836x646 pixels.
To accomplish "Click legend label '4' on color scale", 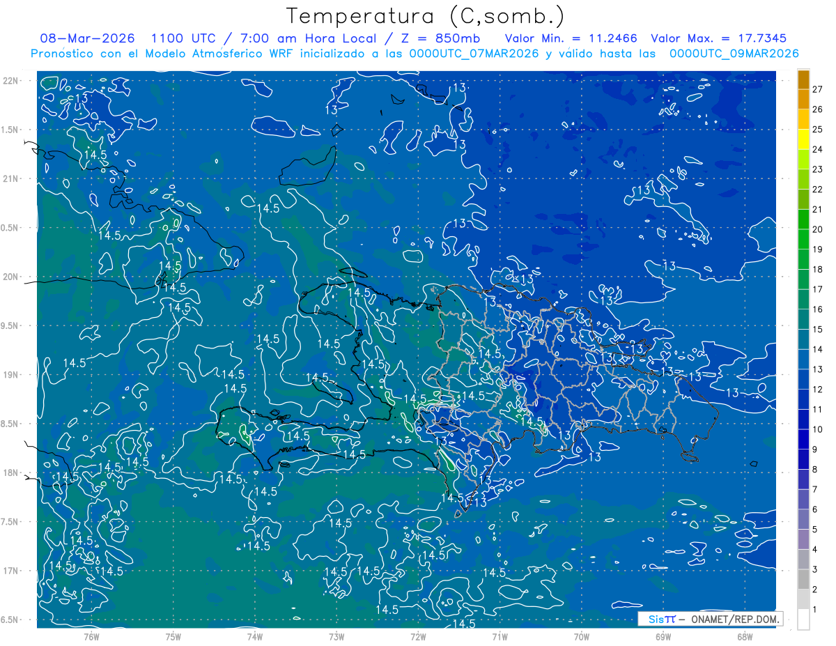I will (x=815, y=549).
